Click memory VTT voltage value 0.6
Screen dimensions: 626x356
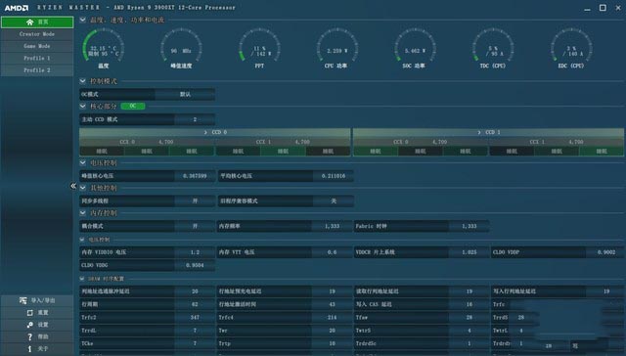click(332, 252)
